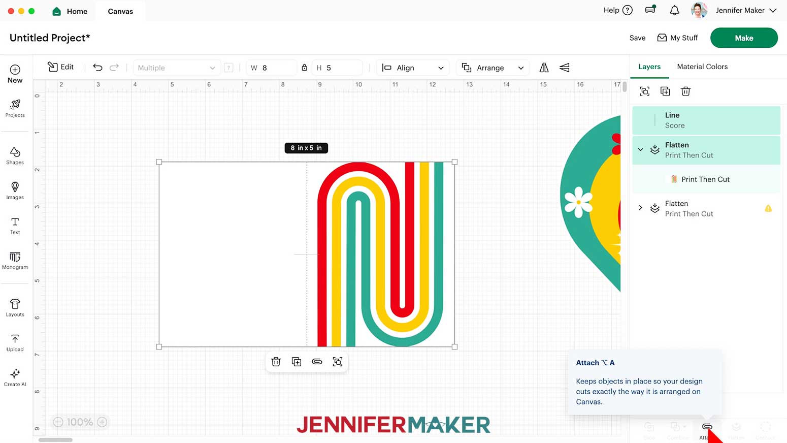Toggle the aspect ratio lock
The image size is (787, 443).
305,68
